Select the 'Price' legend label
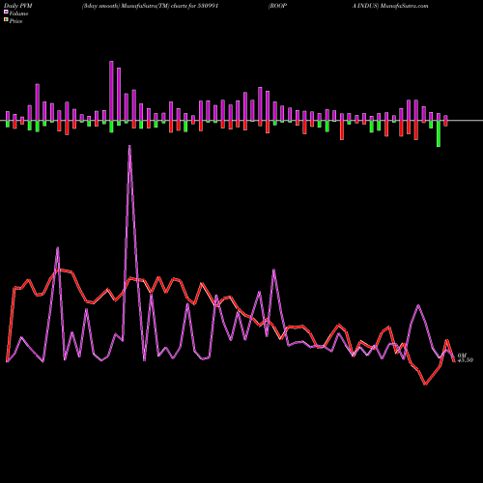Image resolution: width=483 pixels, height=483 pixels. coord(15,21)
